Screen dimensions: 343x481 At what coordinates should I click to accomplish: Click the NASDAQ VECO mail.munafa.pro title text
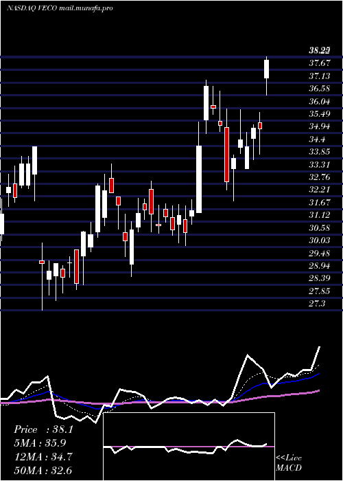pyautogui.click(x=60, y=8)
